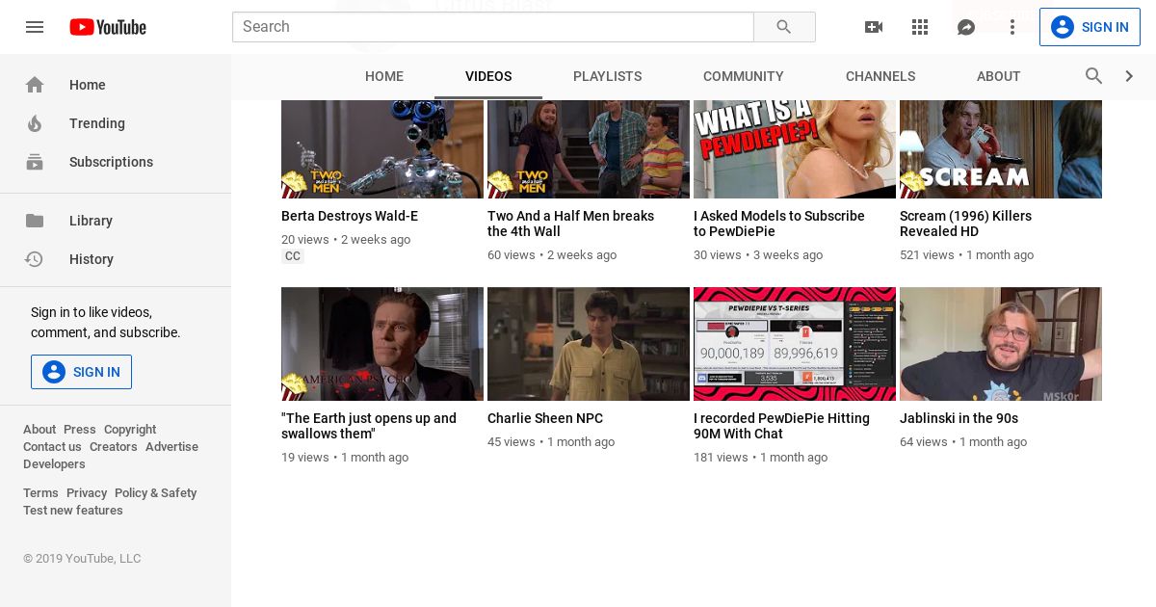The width and height of the screenshot is (1156, 607).
Task: Focus the Search input field
Action: tap(492, 27)
